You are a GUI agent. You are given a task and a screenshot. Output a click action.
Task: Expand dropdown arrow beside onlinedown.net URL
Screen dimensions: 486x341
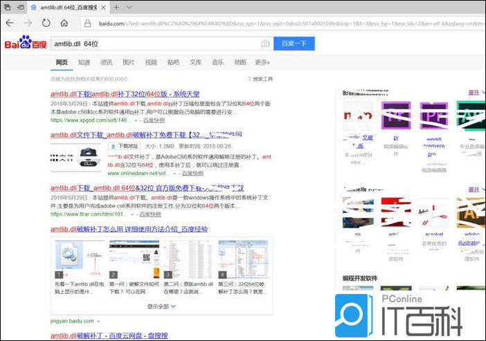point(174,174)
